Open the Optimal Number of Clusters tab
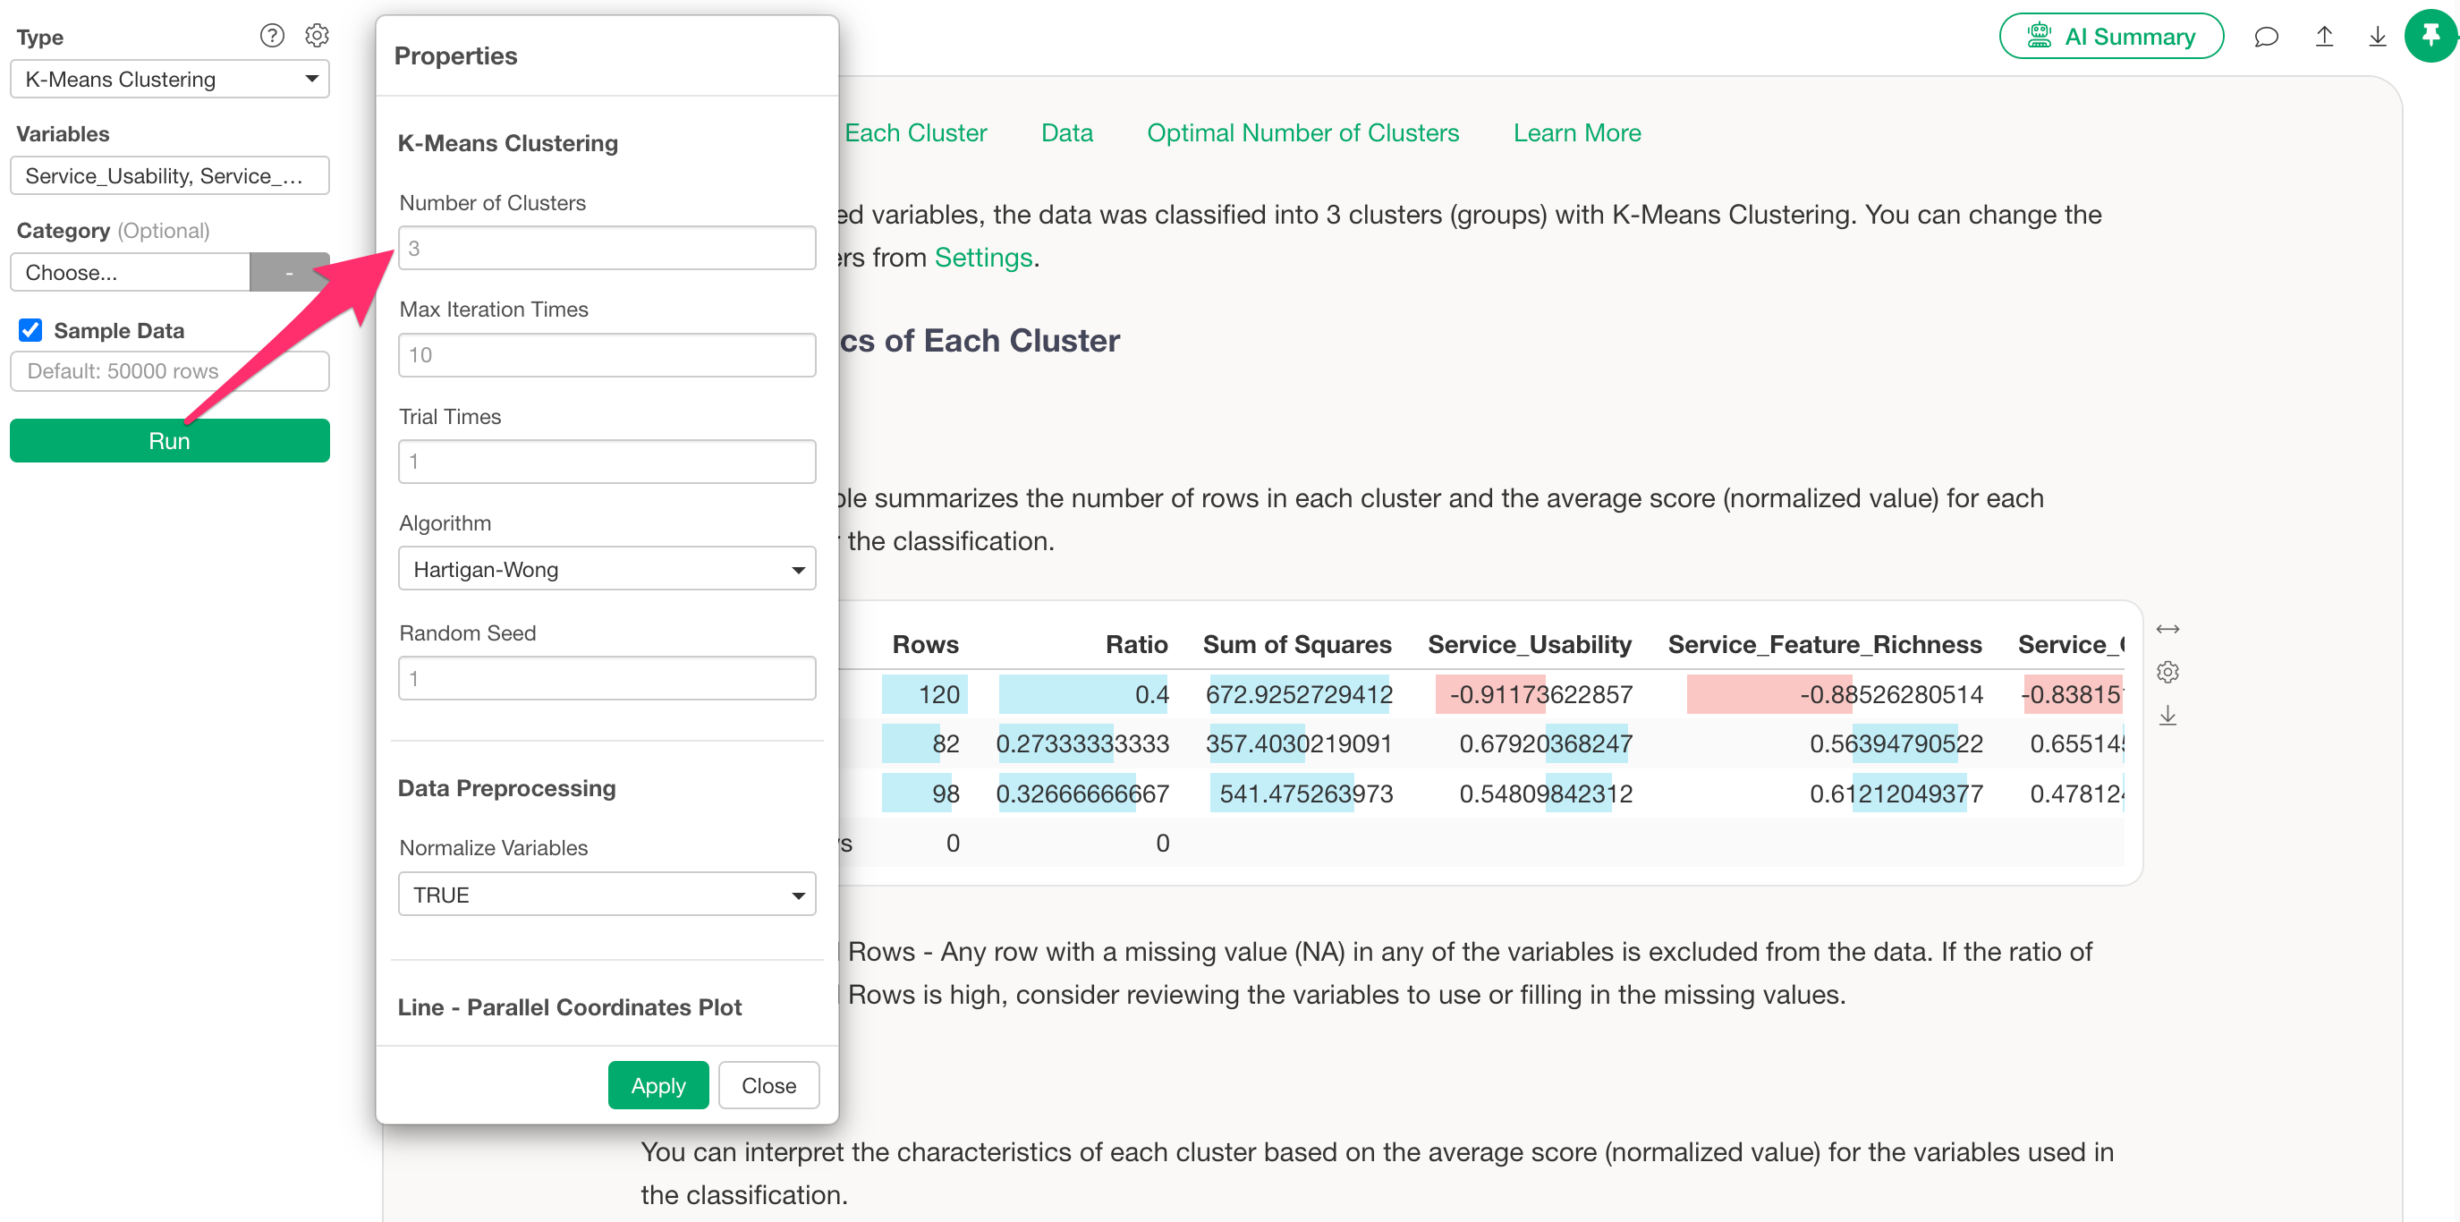This screenshot has height=1222, width=2460. [1302, 132]
